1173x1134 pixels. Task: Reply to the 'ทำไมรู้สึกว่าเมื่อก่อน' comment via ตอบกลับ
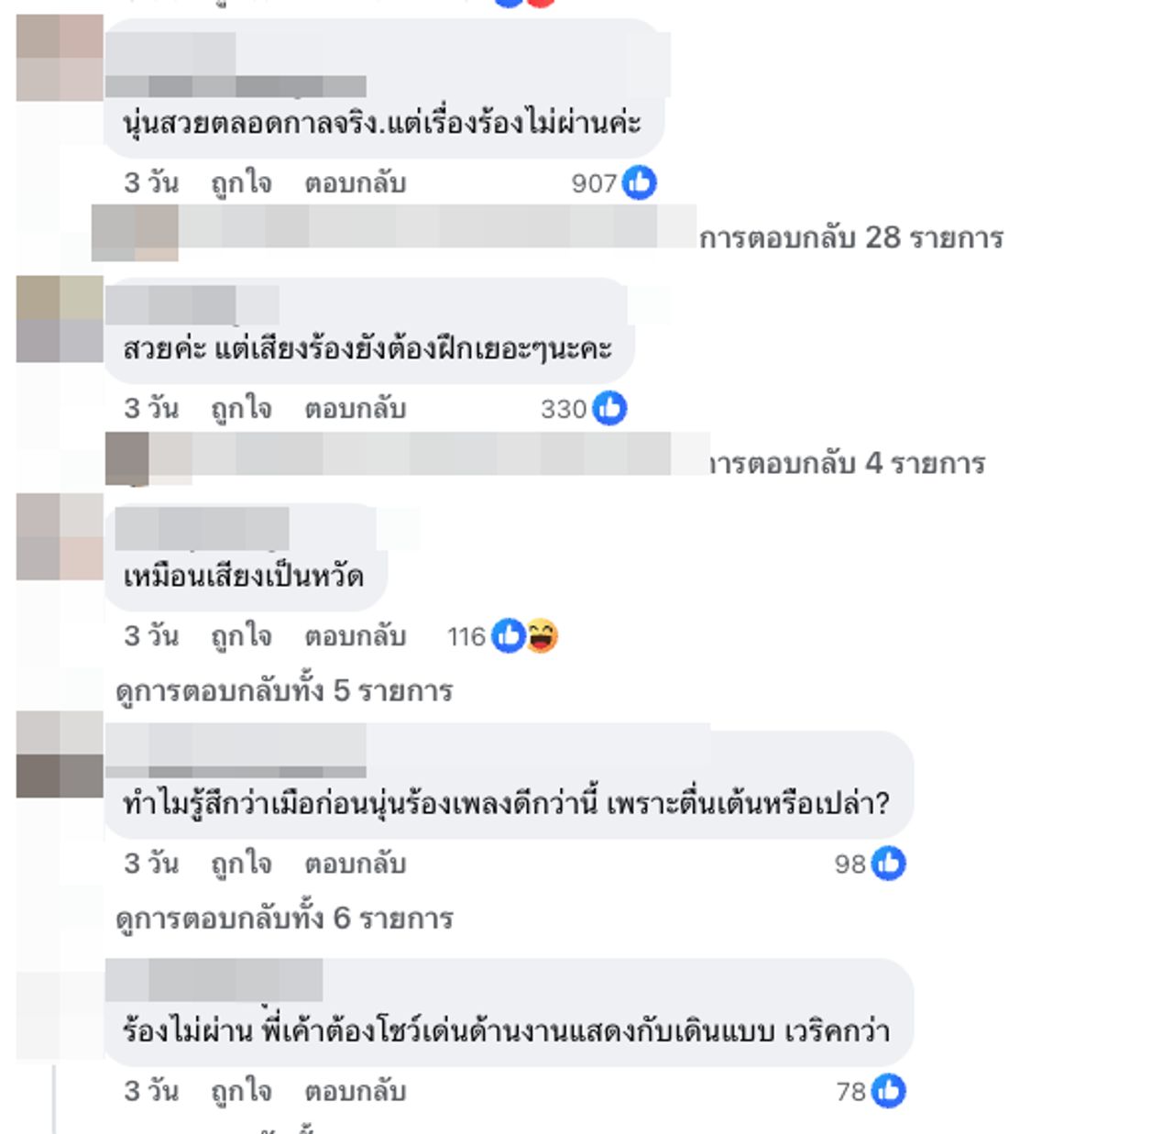356,863
